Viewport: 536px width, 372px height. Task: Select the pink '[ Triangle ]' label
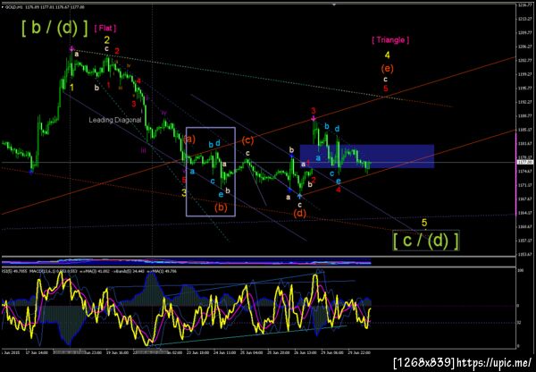coord(390,40)
